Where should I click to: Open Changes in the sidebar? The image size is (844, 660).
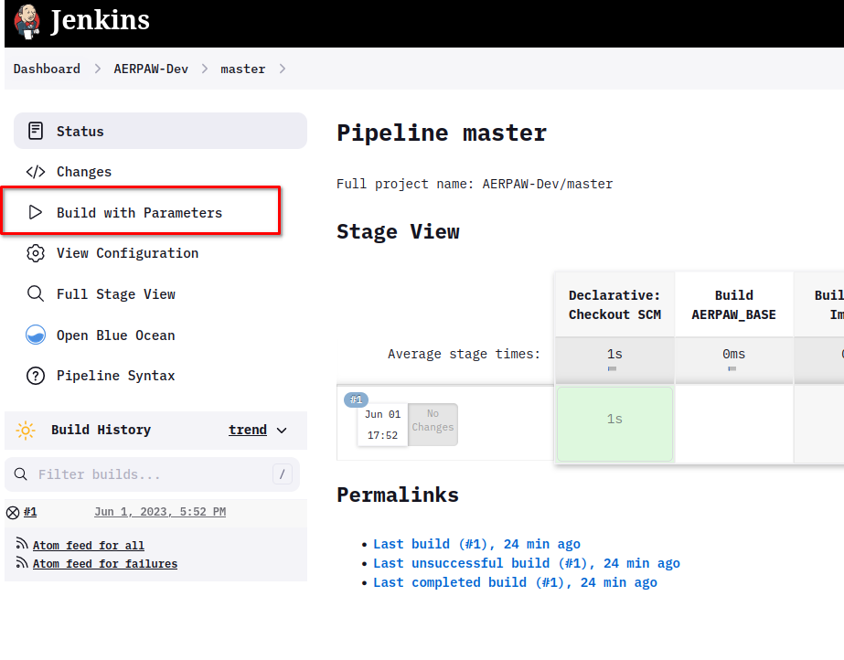(x=84, y=172)
